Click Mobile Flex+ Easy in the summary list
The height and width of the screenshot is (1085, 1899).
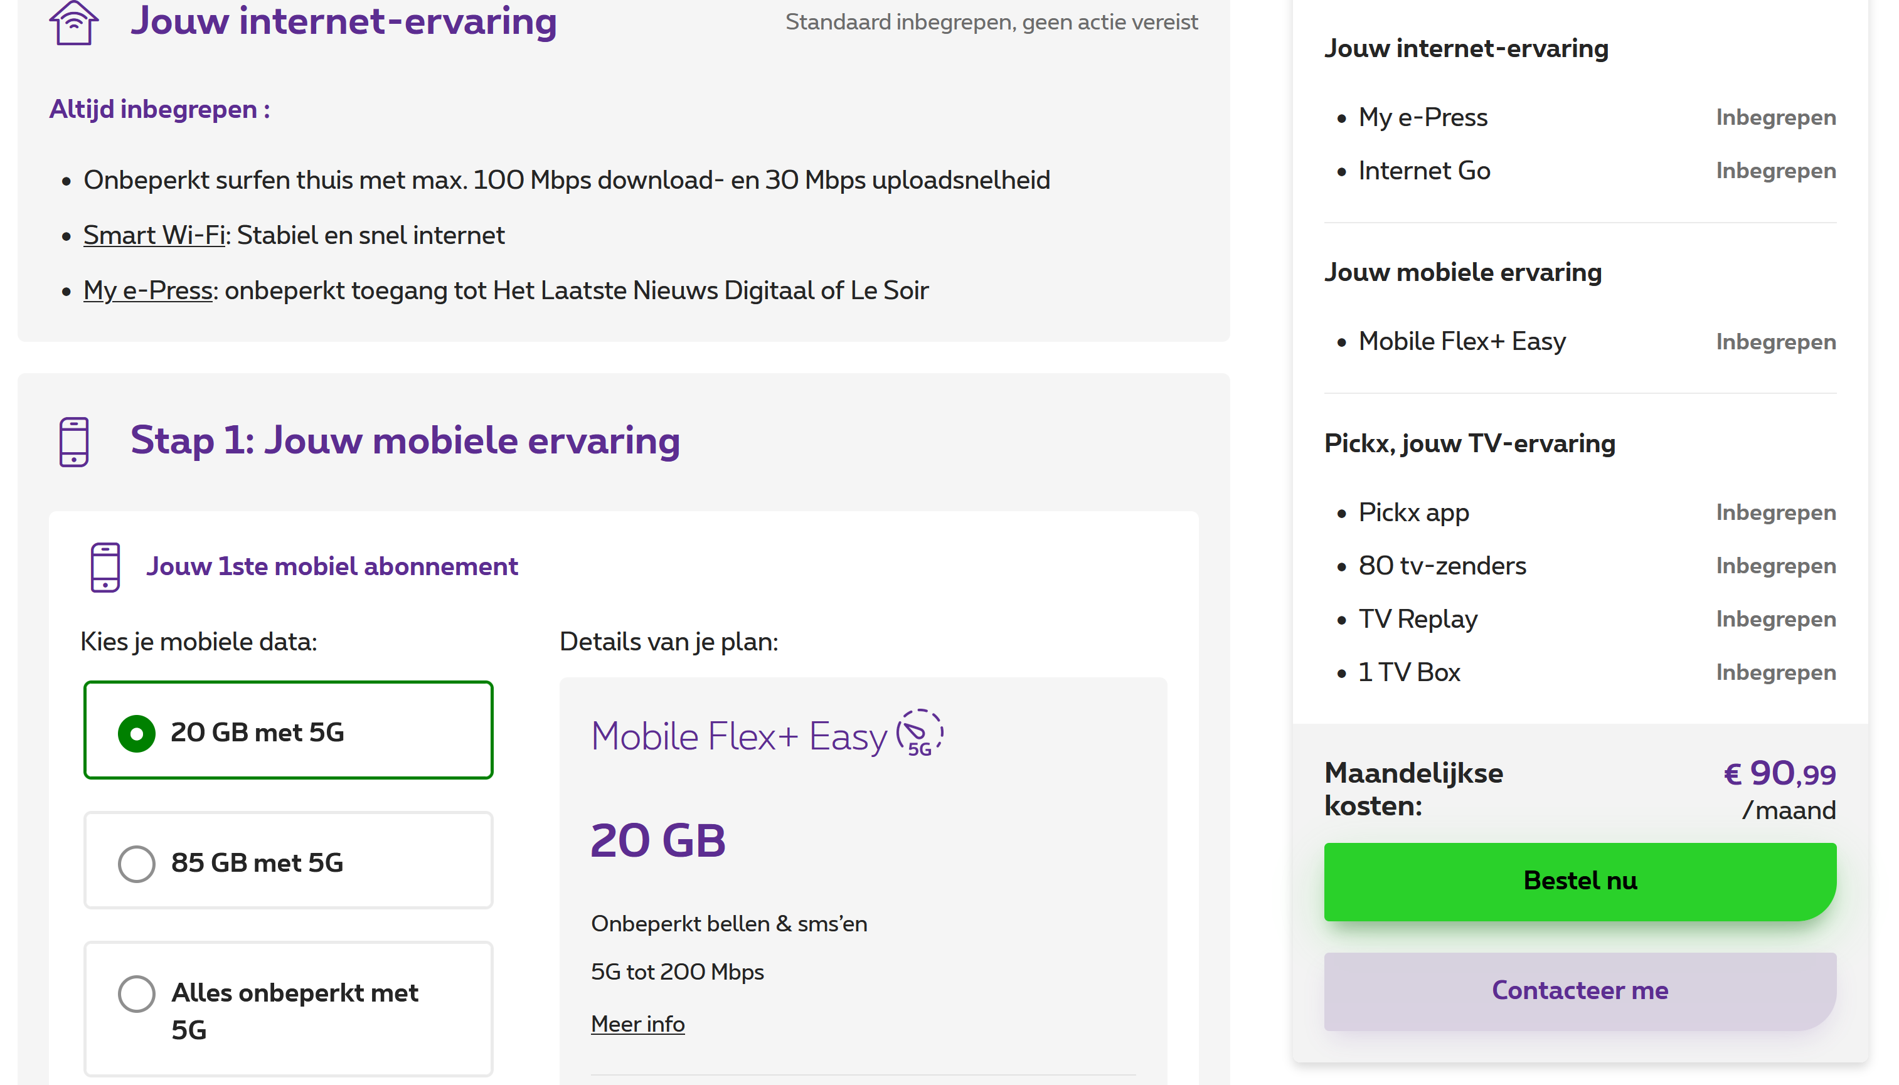tap(1462, 341)
